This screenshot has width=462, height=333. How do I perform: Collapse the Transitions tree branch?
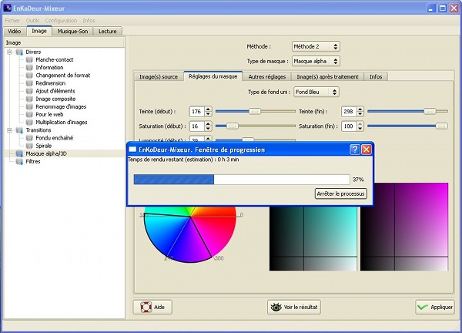pyautogui.click(x=10, y=130)
